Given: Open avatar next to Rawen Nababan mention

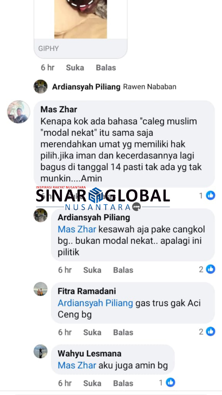Looking at the screenshot, I should point(40,86).
